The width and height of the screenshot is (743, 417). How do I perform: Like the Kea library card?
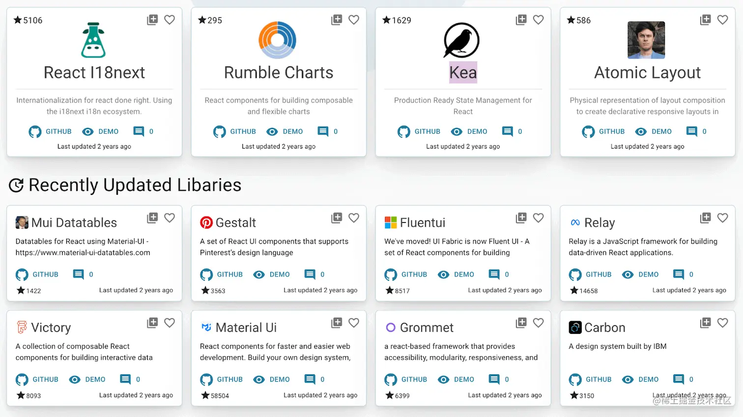coord(539,20)
